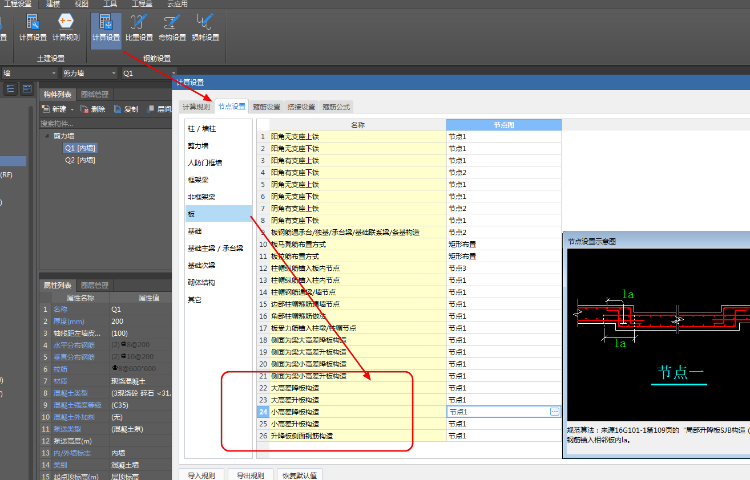This screenshot has height=480, width=750.
Task: Select 基础次梁 category
Action: point(218,266)
